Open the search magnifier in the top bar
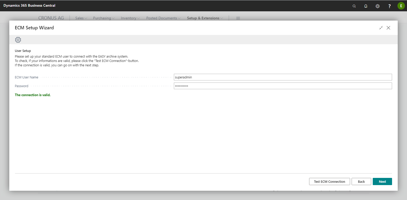The width and height of the screenshot is (407, 200). pyautogui.click(x=354, y=6)
